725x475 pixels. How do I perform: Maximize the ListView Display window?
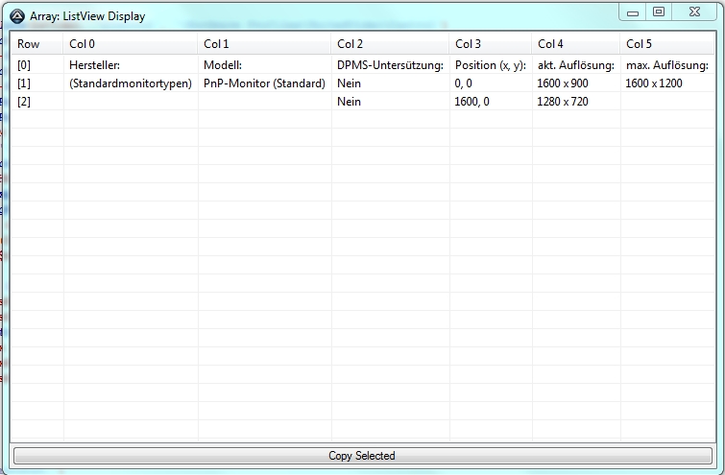click(x=659, y=12)
